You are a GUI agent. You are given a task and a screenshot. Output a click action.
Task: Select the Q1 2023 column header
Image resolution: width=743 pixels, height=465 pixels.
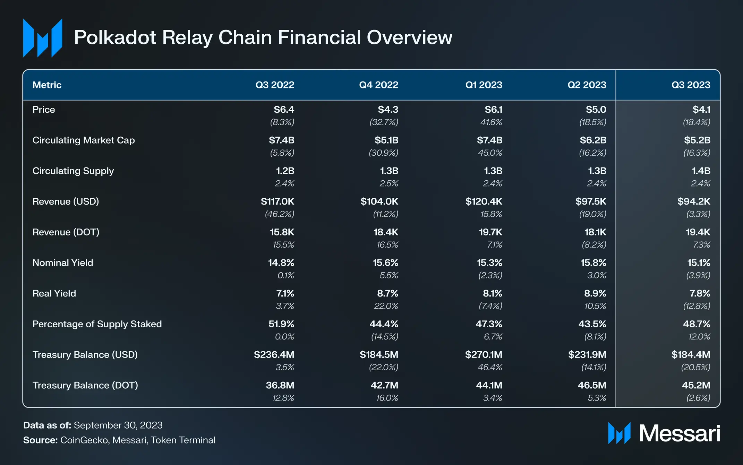pyautogui.click(x=484, y=85)
